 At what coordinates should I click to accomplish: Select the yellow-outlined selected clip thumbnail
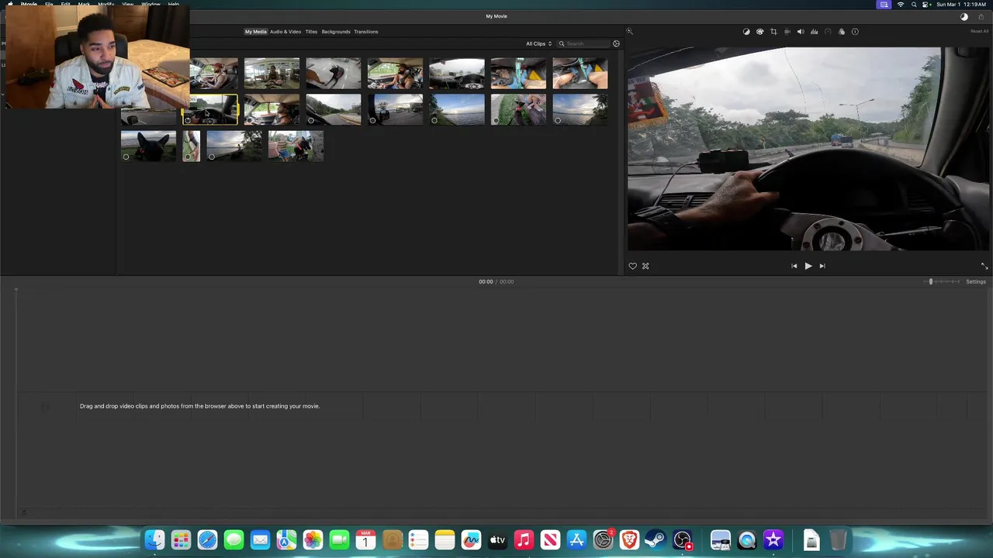[210, 109]
